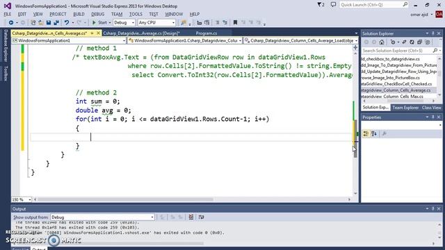445x250 pixels.
Task: Click Sync with Active Document in Solution Explorer
Action: (404, 42)
